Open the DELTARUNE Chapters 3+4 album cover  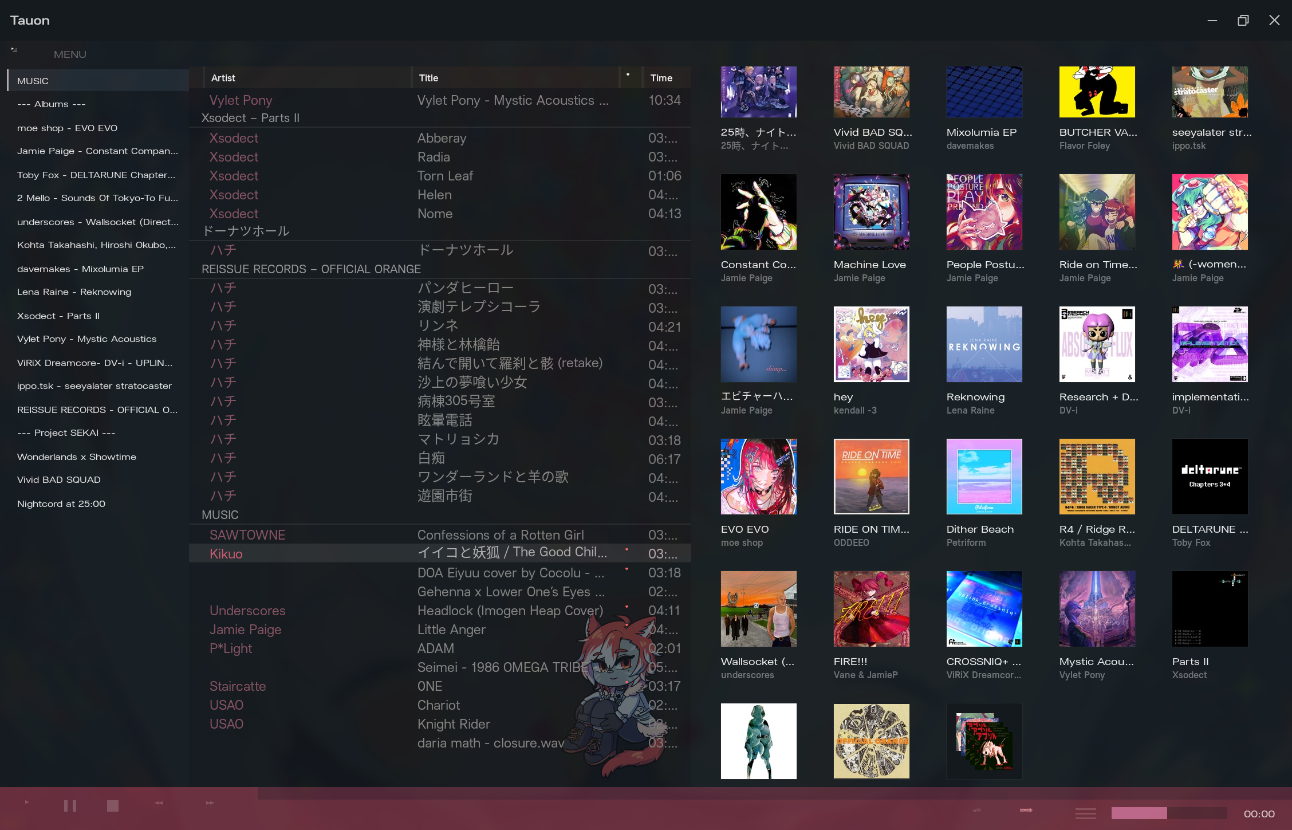pyautogui.click(x=1210, y=477)
